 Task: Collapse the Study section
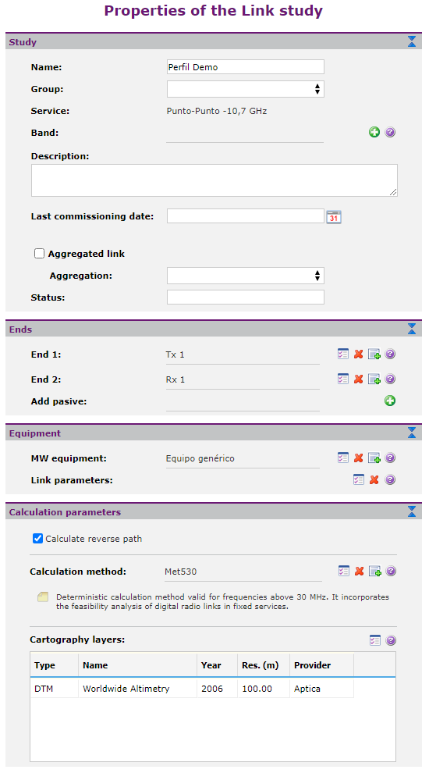(412, 42)
